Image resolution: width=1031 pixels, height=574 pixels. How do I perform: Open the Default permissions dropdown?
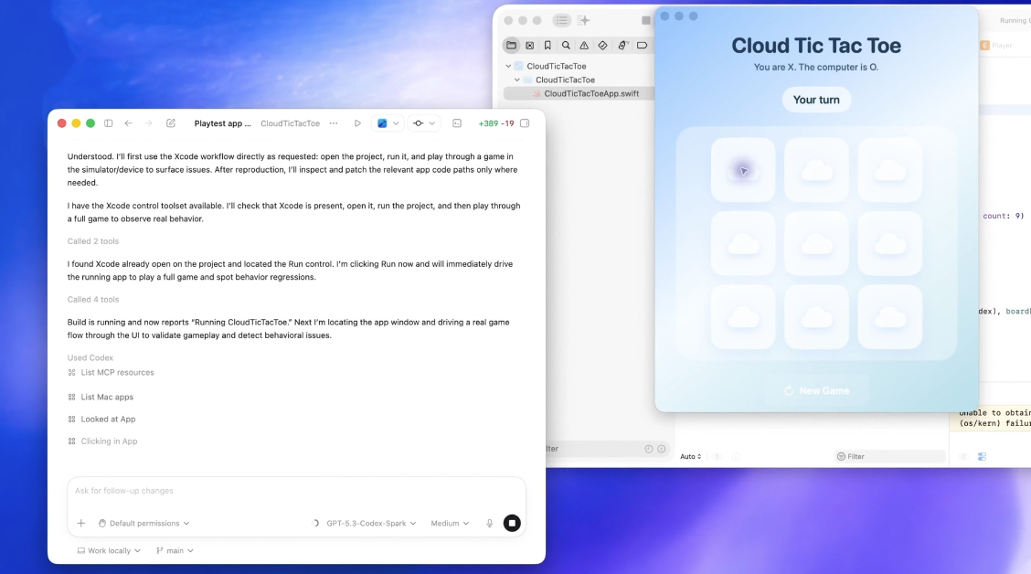(144, 524)
